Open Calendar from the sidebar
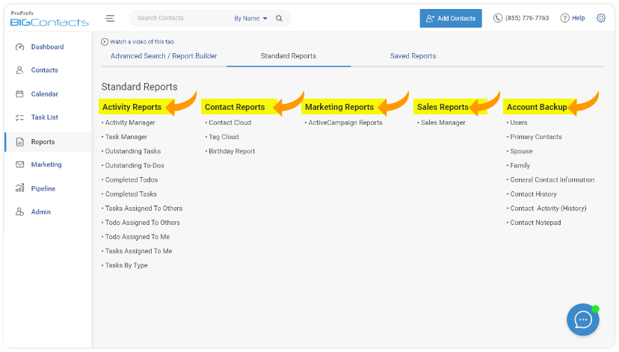Image resolution: width=619 pixels, height=352 pixels. (x=45, y=94)
